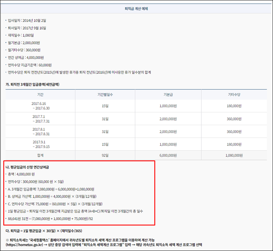Image resolution: width=273 pixels, height=251 pixels.
Task: Click 2,000,000원 in the 2017.7.1 row
Action: [168, 119]
